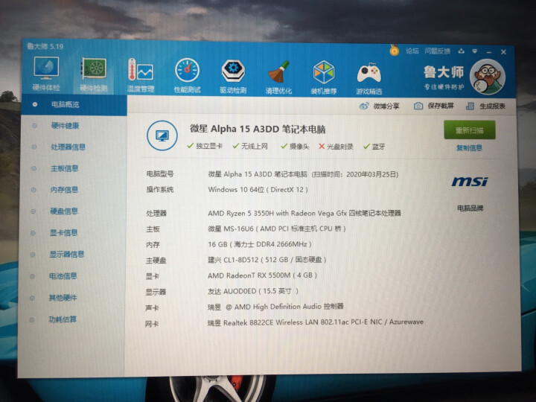Click the green 重新扫描 rescan button
The height and width of the screenshot is (402, 536).
[x=469, y=130]
